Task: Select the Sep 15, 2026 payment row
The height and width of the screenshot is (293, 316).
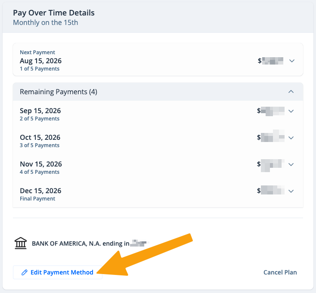Action: point(158,114)
